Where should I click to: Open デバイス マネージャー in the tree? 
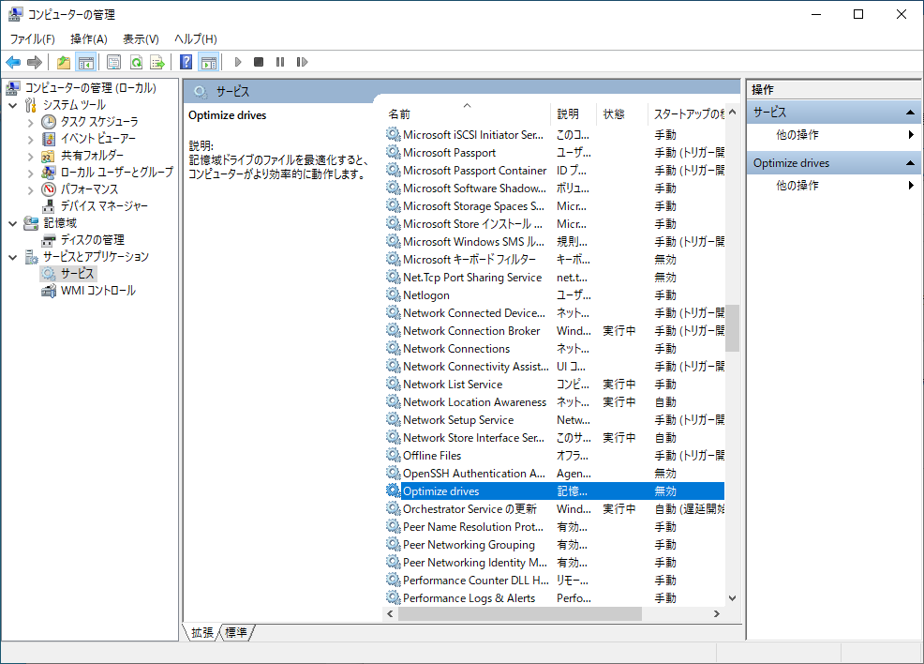click(x=104, y=206)
